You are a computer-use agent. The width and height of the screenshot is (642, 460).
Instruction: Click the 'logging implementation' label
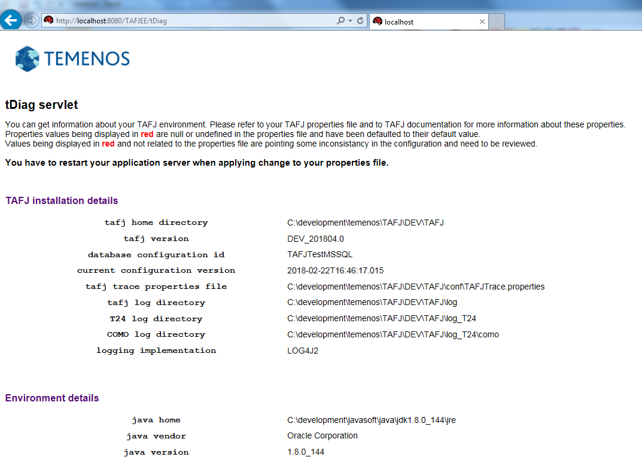click(156, 351)
